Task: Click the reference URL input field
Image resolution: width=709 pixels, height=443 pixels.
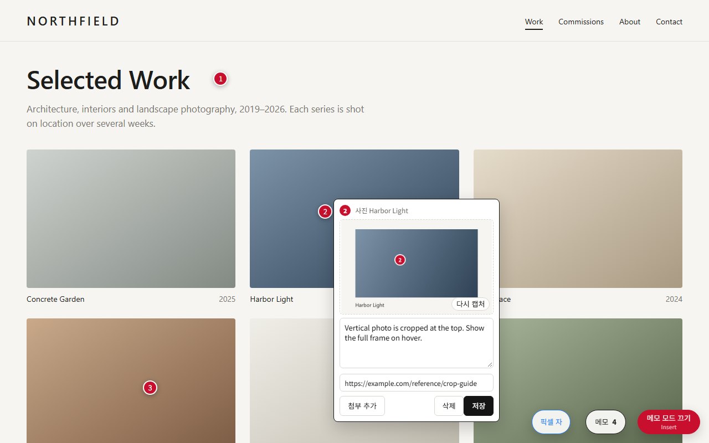Action: 417,383
